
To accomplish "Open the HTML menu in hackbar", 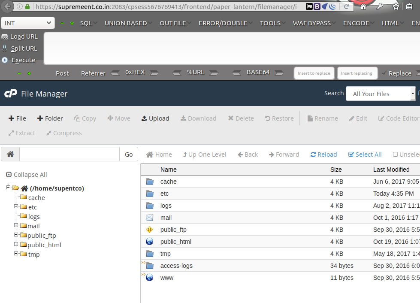I will (393, 23).
